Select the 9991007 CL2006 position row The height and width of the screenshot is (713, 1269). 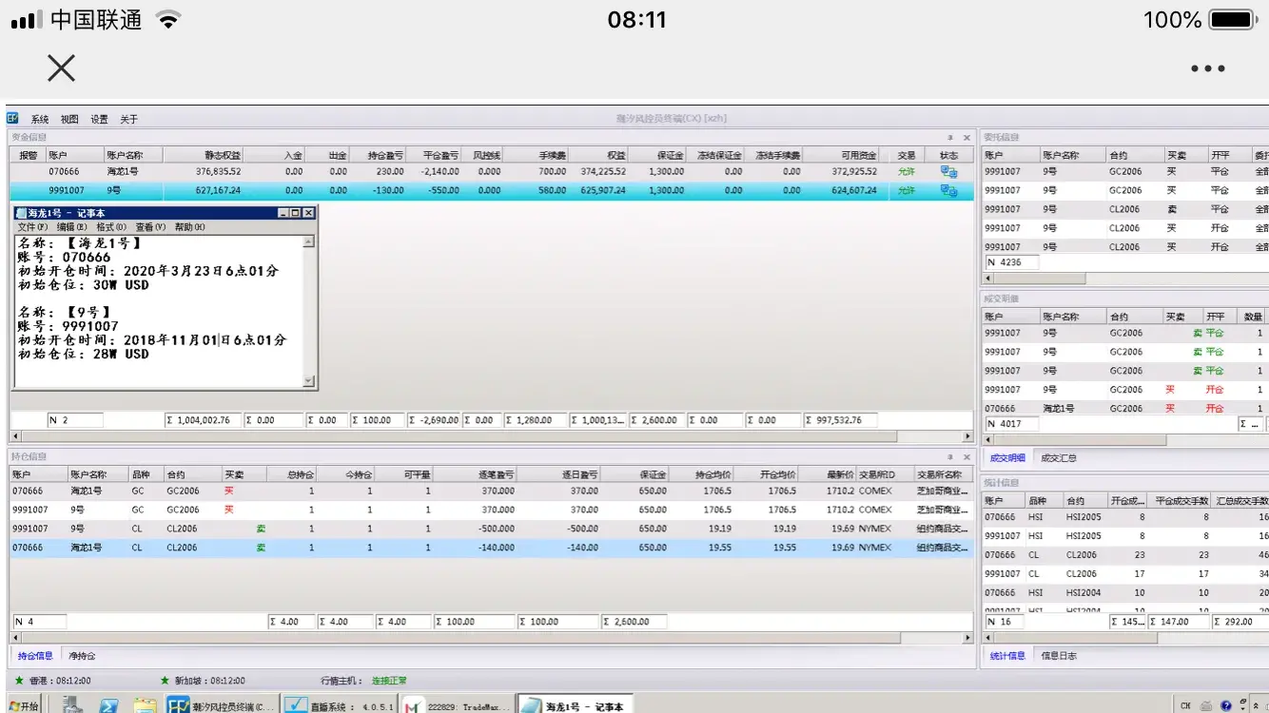pos(492,529)
